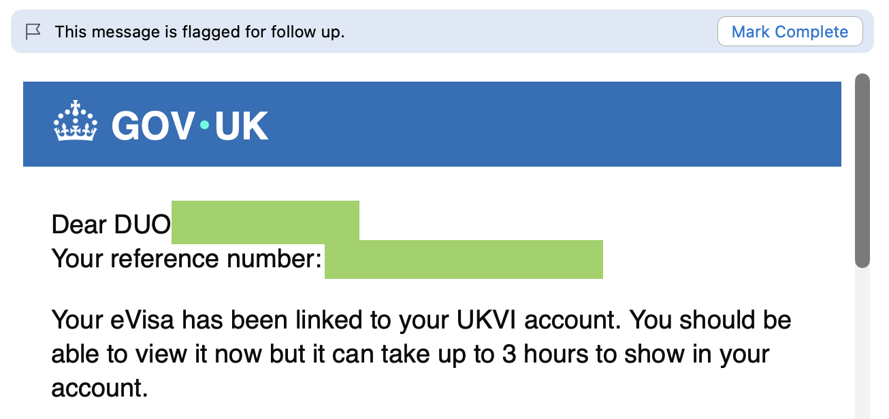
Task: Click blank space in the follow-up notification bar
Action: [x=531, y=32]
